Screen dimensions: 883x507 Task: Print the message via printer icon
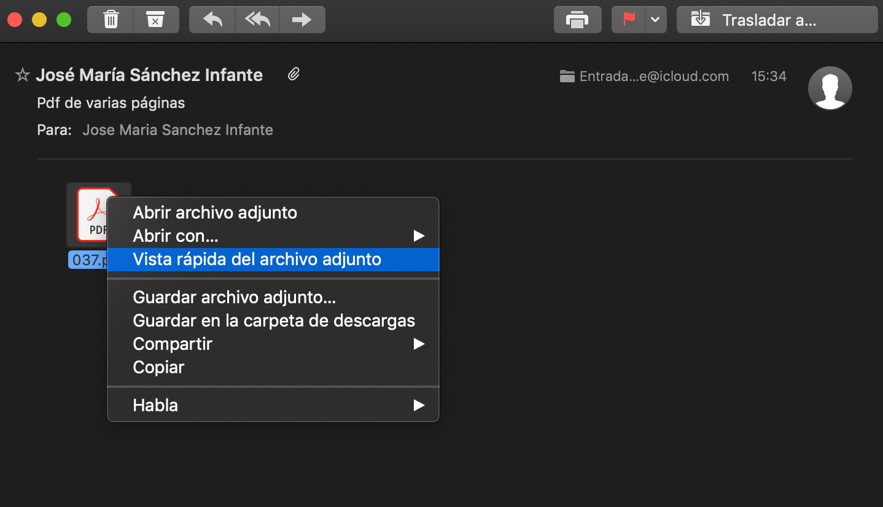pyautogui.click(x=577, y=20)
